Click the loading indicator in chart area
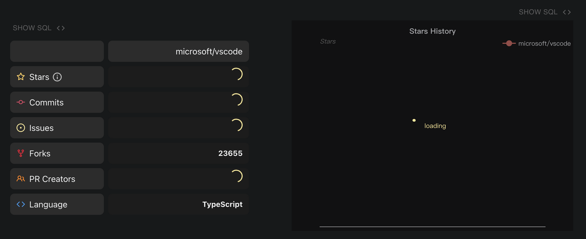 point(429,124)
